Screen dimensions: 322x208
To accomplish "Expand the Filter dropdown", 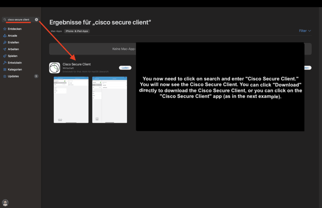I will [x=305, y=31].
